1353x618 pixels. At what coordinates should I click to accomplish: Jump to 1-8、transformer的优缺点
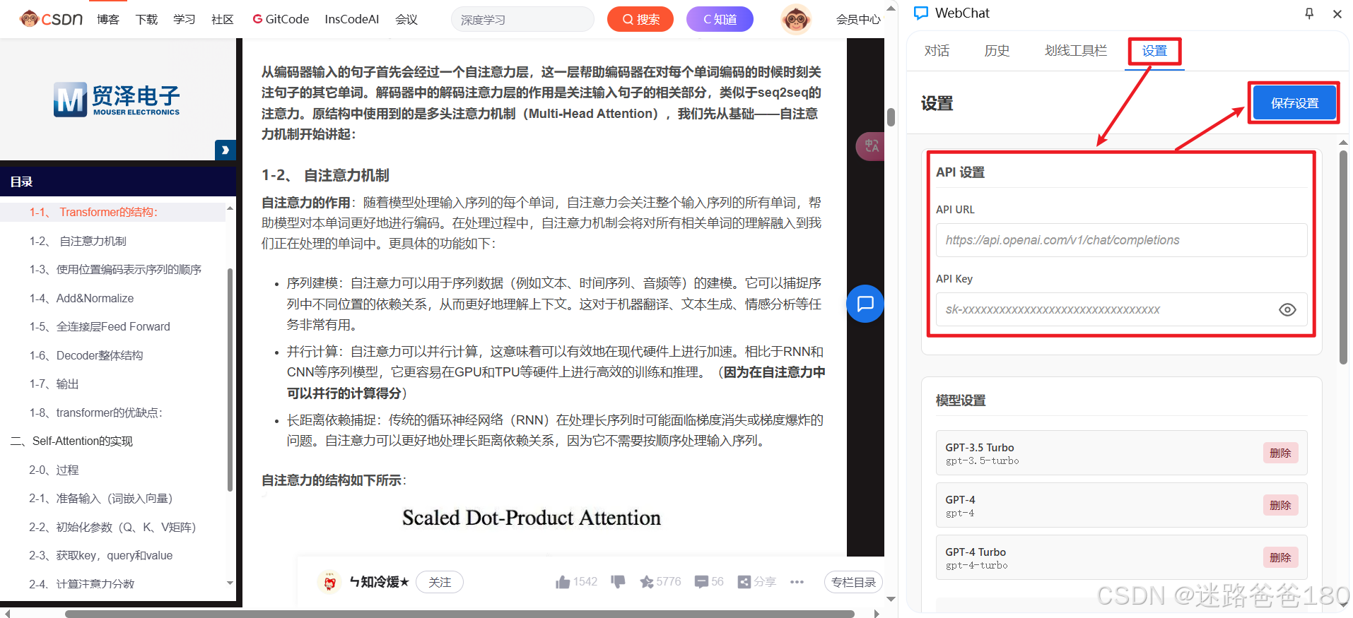click(x=96, y=412)
